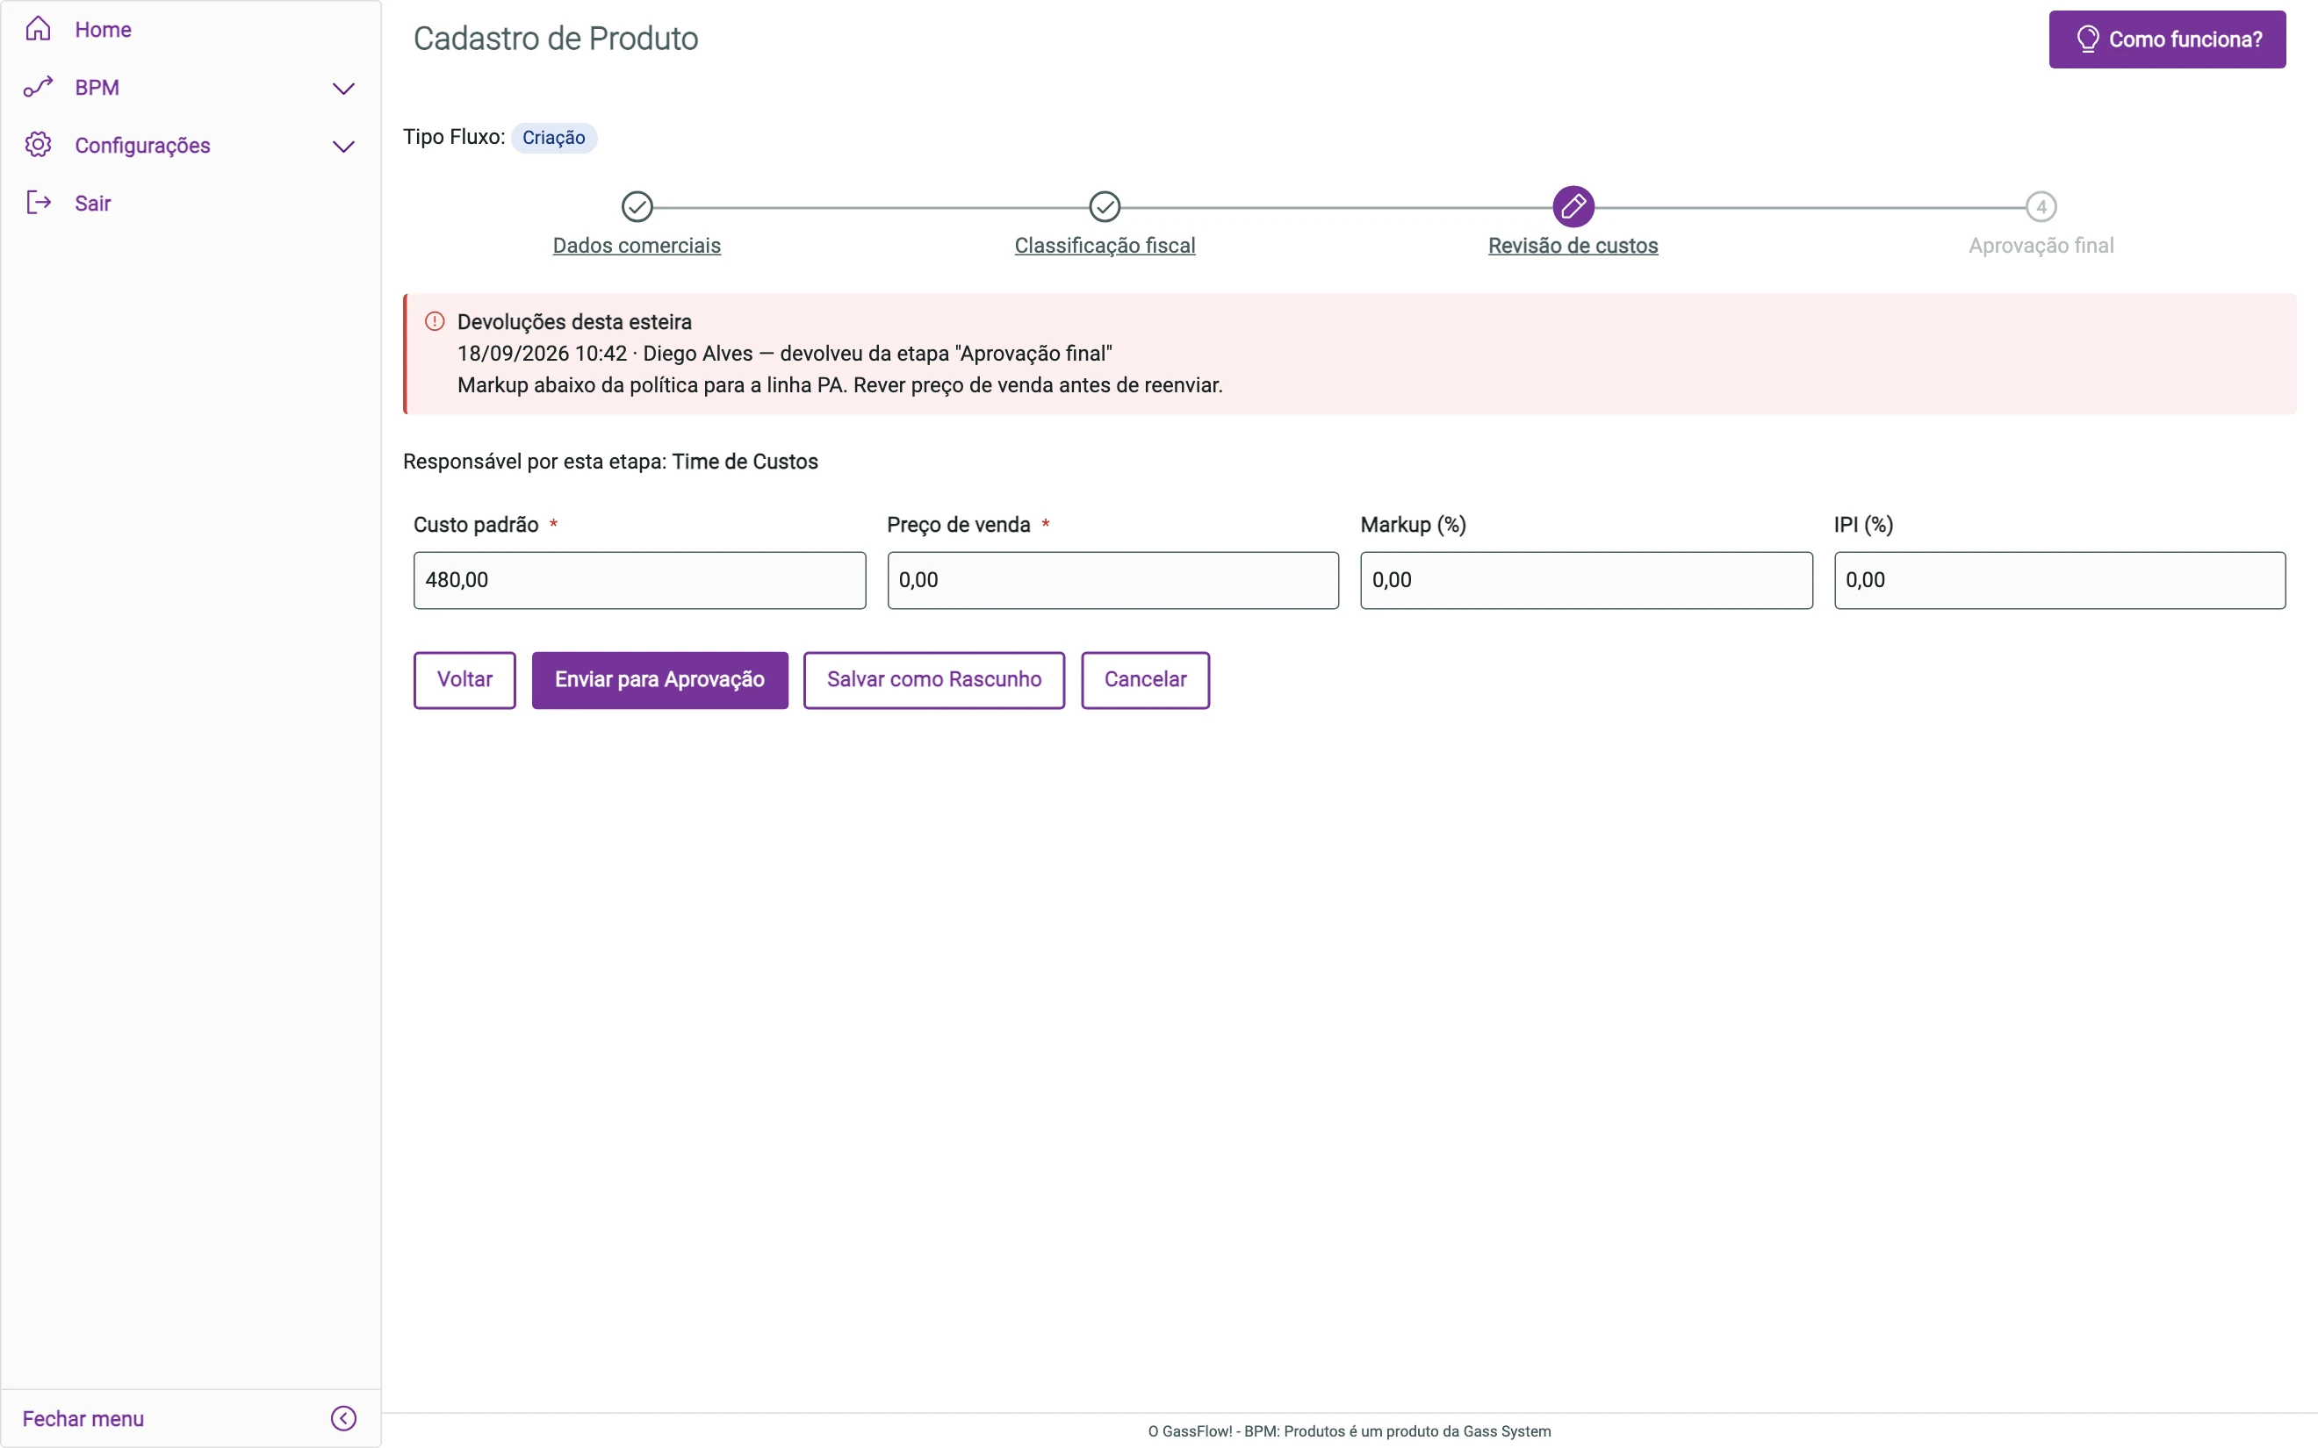
Task: Click Enviar para Aprovação button
Action: tap(660, 680)
